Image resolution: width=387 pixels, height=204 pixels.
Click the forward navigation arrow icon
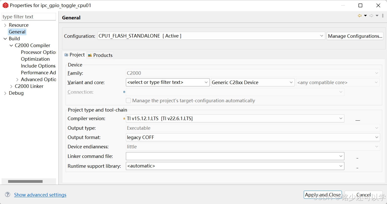[371, 16]
